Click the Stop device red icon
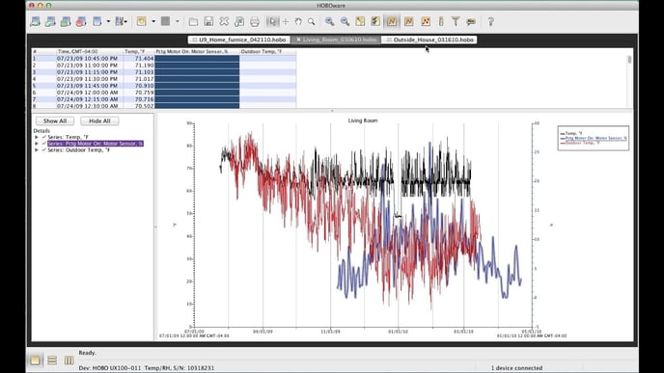The width and height of the screenshot is (664, 373). pyautogui.click(x=81, y=21)
